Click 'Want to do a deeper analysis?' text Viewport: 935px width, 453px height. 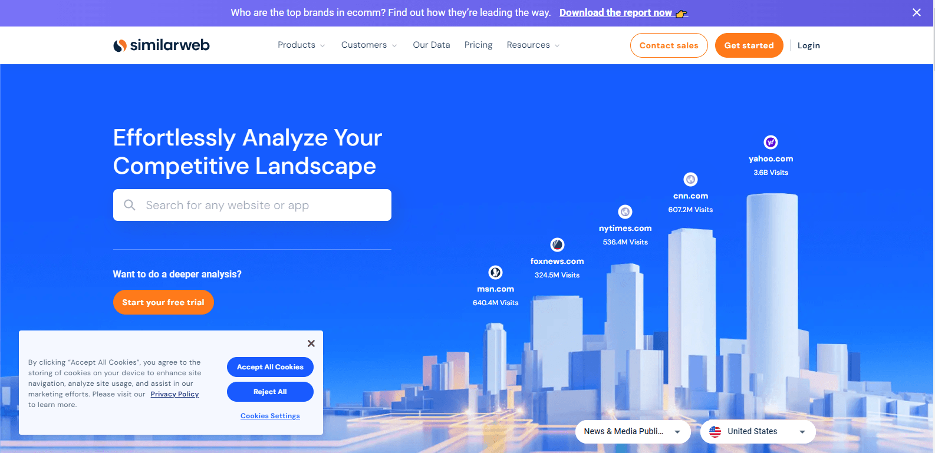[x=177, y=274]
